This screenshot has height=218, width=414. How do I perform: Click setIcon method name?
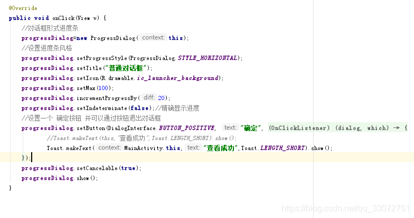point(88,78)
